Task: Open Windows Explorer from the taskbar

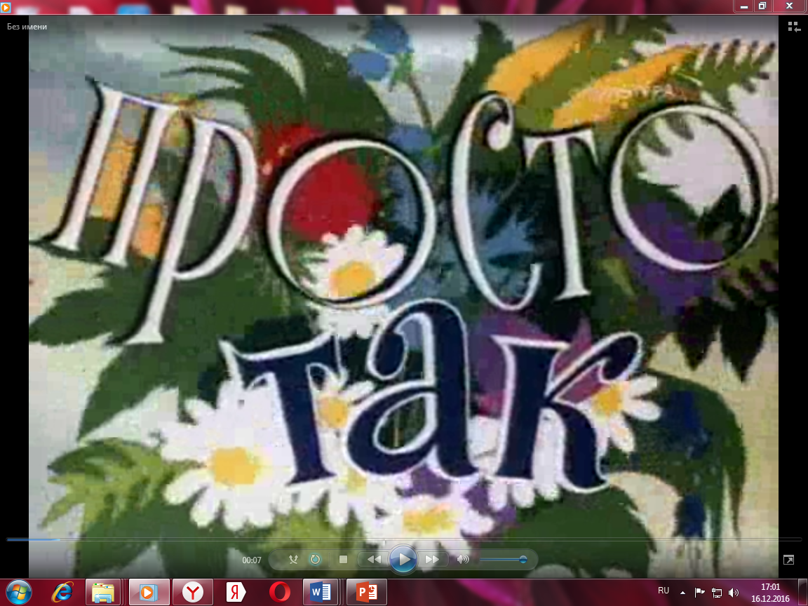Action: pyautogui.click(x=103, y=593)
